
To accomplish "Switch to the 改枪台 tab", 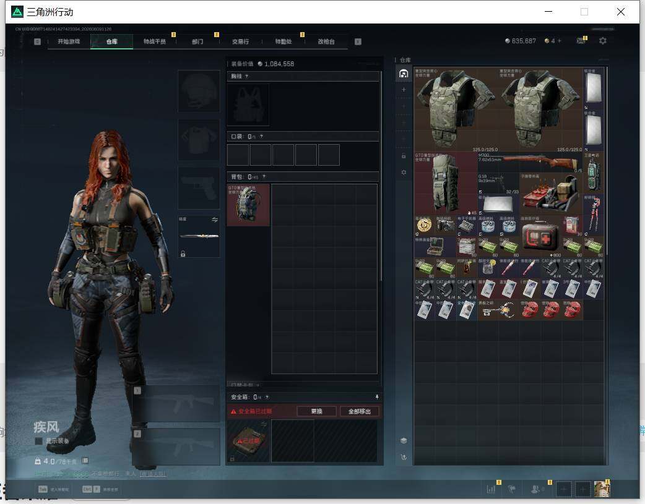I will (x=326, y=41).
